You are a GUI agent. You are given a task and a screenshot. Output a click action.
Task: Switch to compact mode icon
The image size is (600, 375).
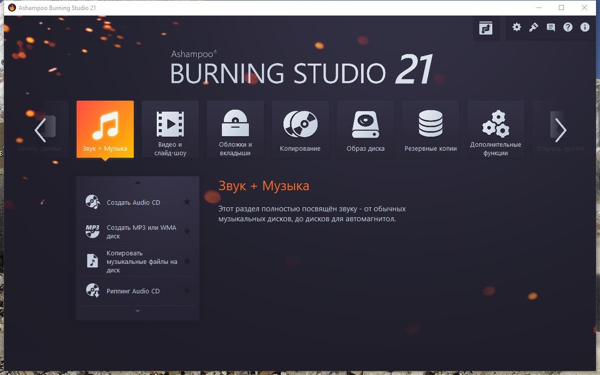pyautogui.click(x=485, y=28)
